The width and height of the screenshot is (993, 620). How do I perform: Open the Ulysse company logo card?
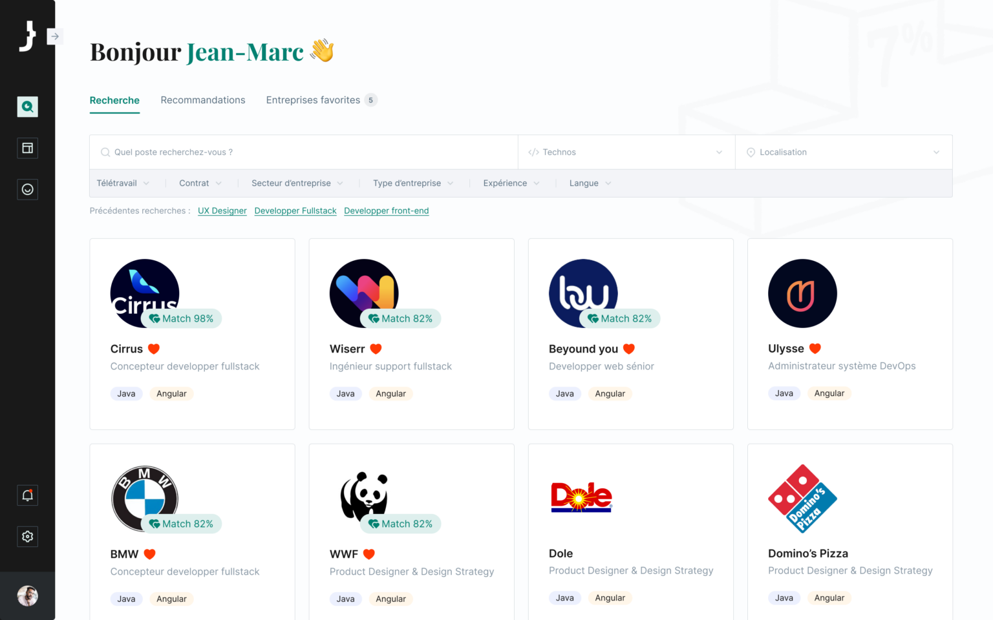tap(802, 293)
